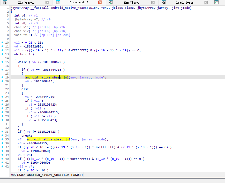
Task: Click the else keyword on line 22
Action: tap(25, 89)
